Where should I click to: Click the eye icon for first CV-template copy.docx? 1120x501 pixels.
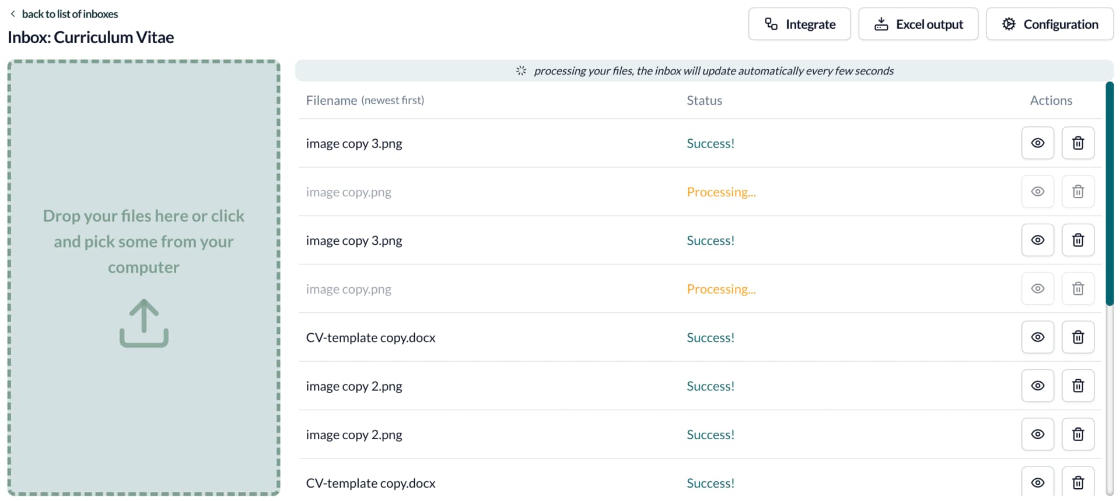[x=1037, y=337]
